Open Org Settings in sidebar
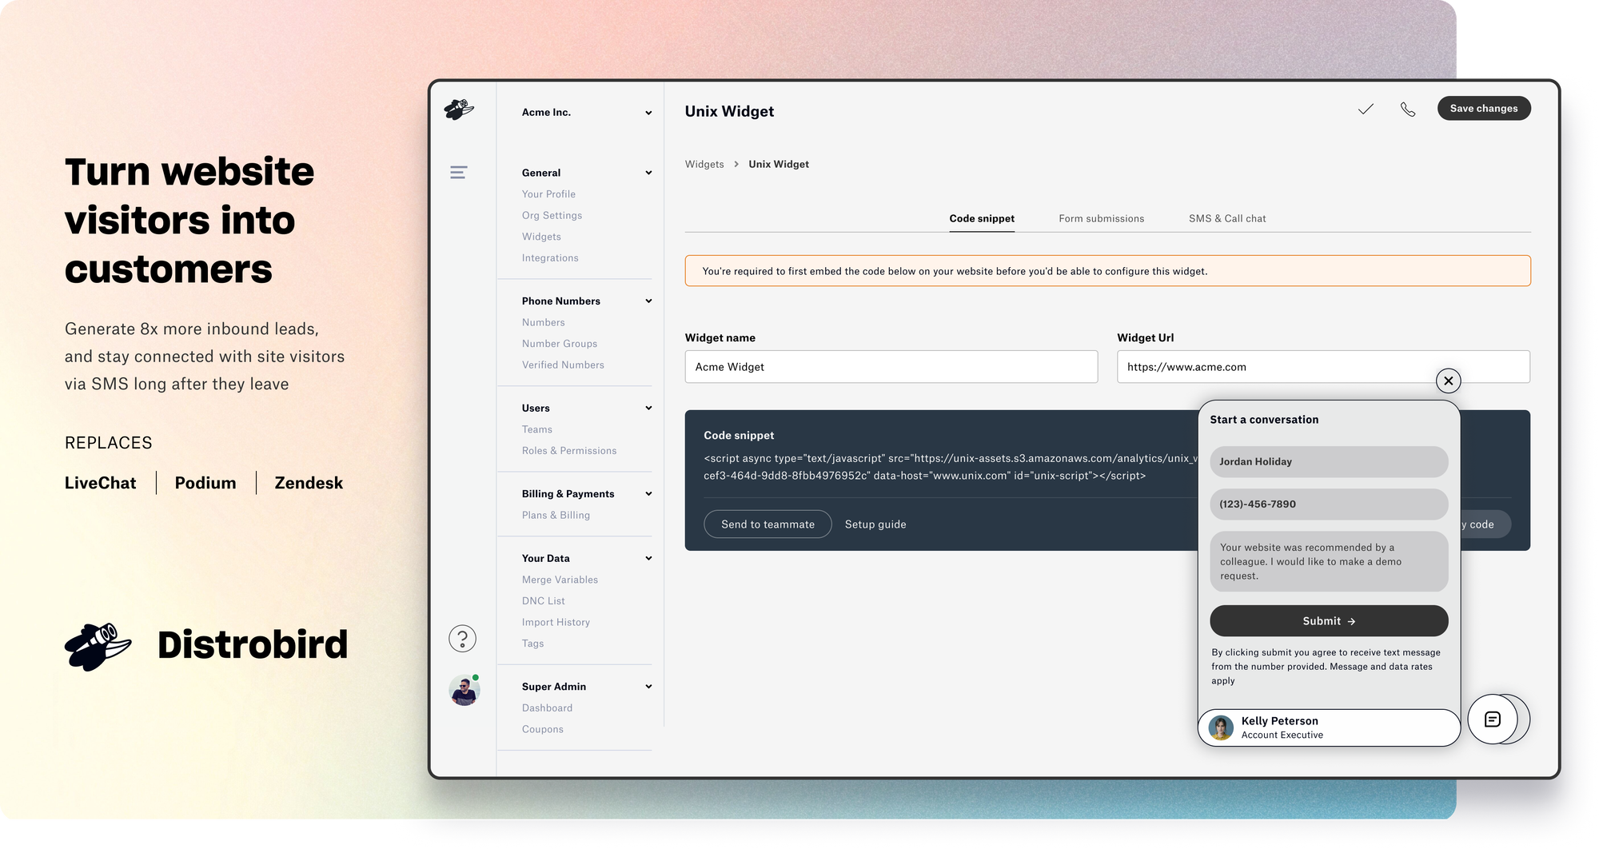The image size is (1599, 849). pos(552,216)
